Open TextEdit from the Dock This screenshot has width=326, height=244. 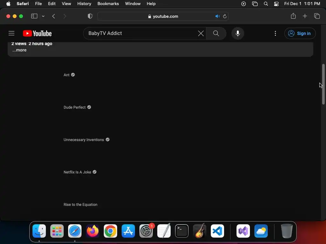click(164, 231)
